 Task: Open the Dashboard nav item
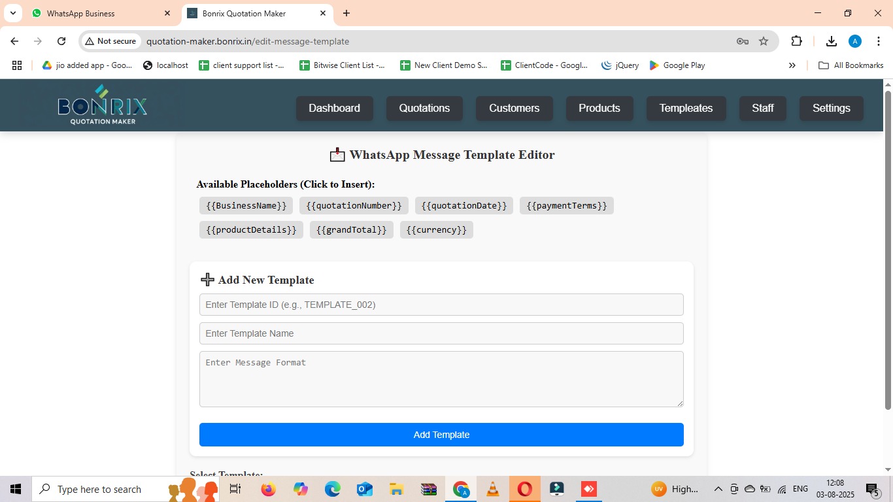point(334,109)
